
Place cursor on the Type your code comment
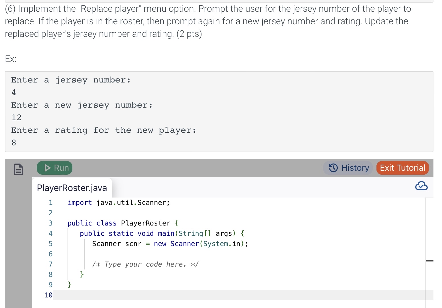pyautogui.click(x=145, y=264)
